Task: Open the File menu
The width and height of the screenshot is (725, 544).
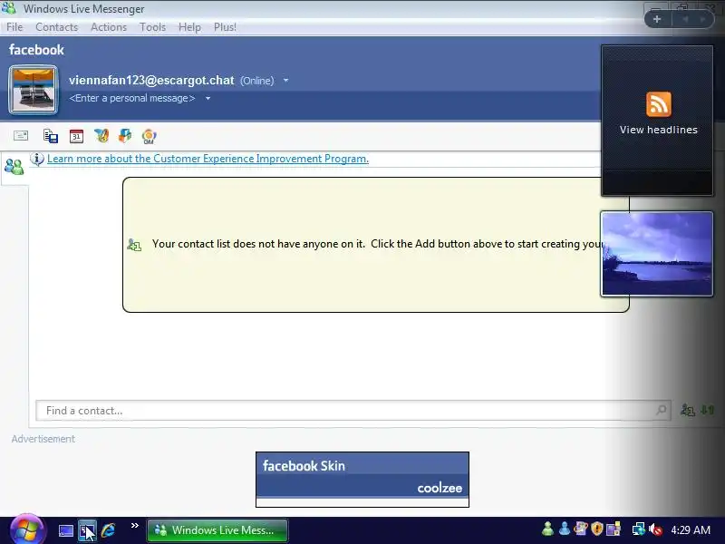Action: [14, 27]
